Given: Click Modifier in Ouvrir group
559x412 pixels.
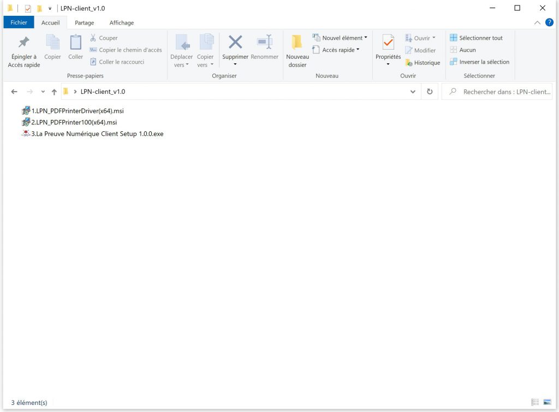Looking at the screenshot, I should point(420,50).
